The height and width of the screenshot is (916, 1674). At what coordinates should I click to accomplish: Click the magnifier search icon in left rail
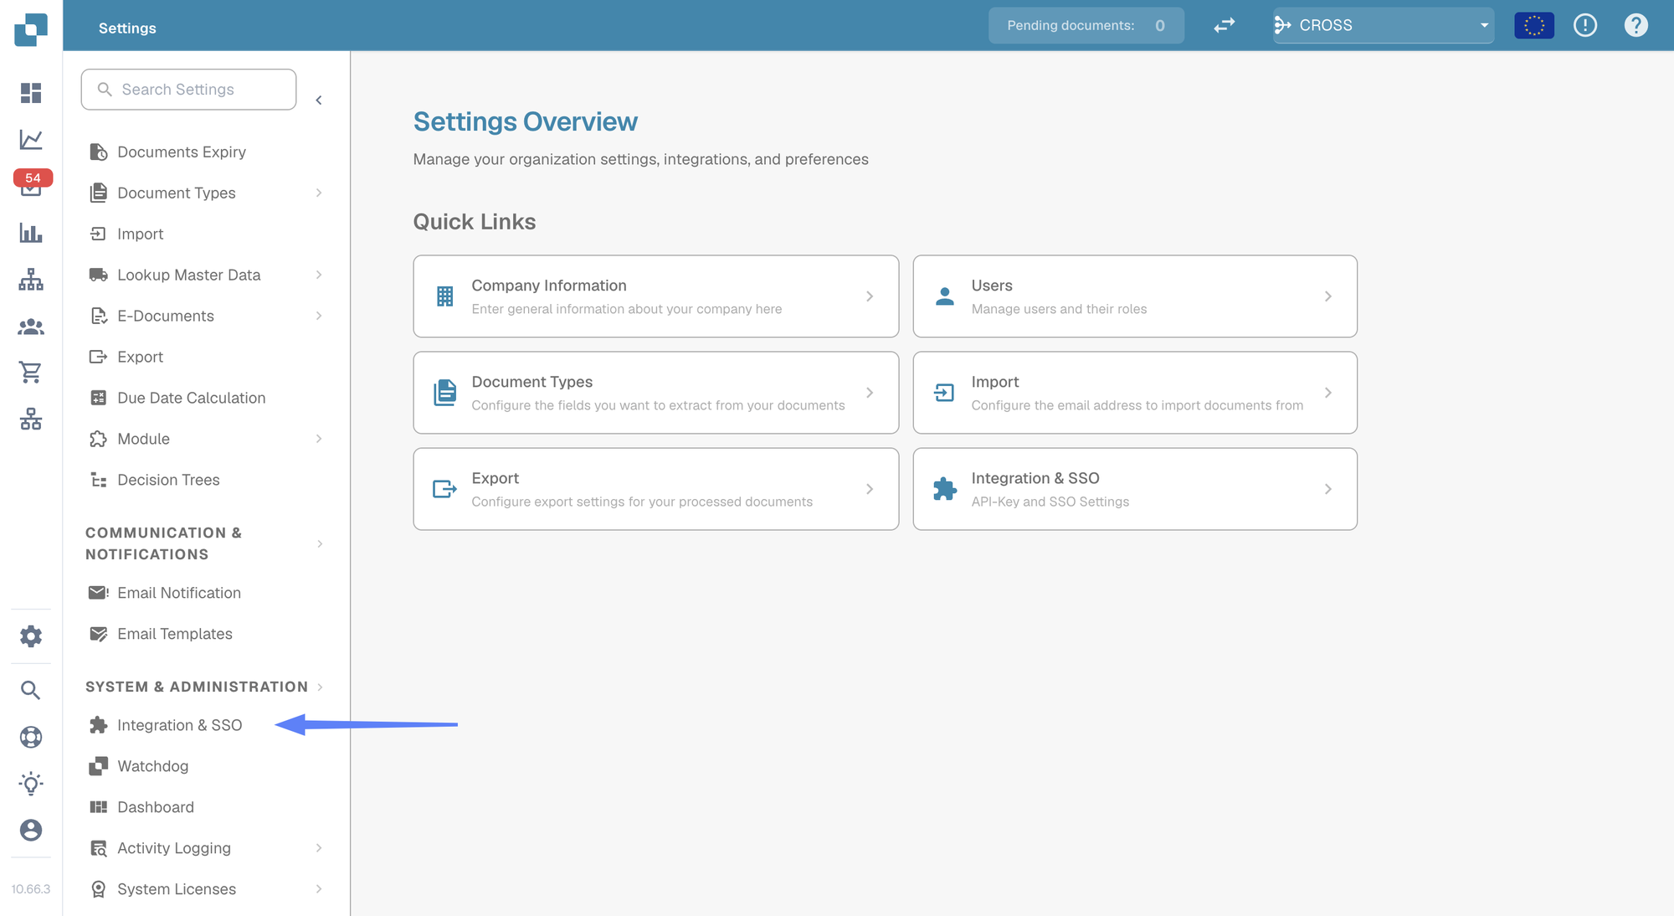click(31, 690)
